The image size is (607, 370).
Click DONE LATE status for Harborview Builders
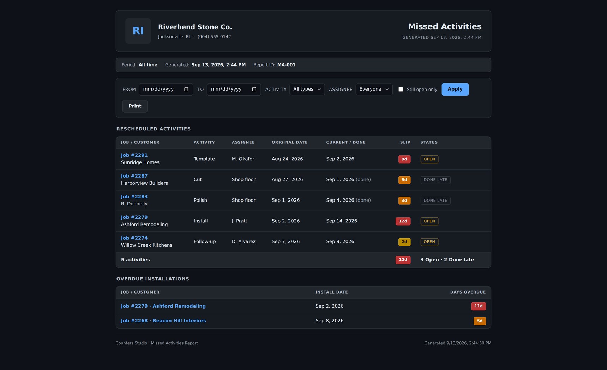click(435, 180)
